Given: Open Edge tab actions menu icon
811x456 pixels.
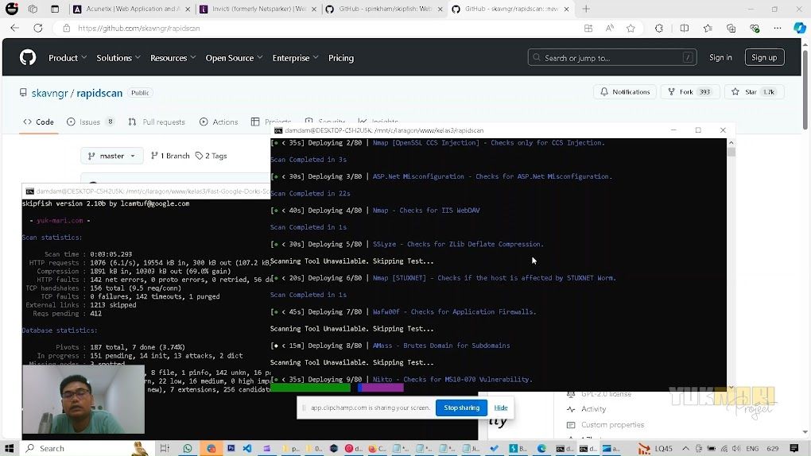Looking at the screenshot, I should [x=55, y=9].
